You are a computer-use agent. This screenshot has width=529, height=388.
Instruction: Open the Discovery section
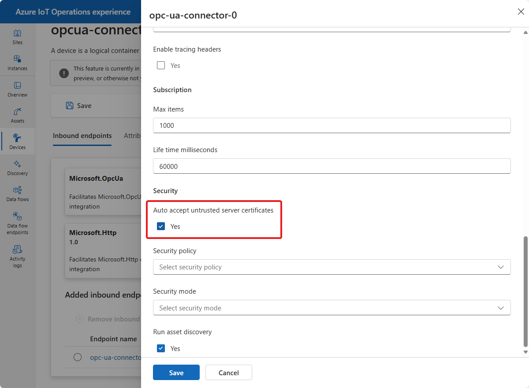(x=17, y=168)
